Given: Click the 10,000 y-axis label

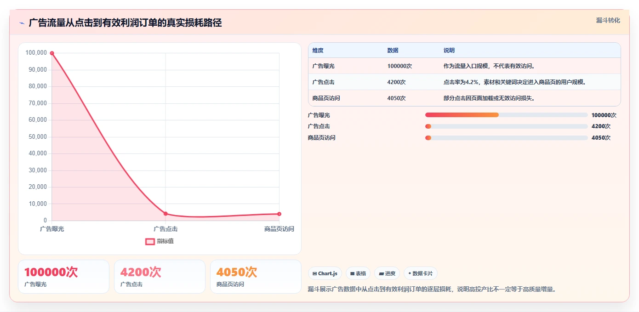Looking at the screenshot, I should coord(38,204).
